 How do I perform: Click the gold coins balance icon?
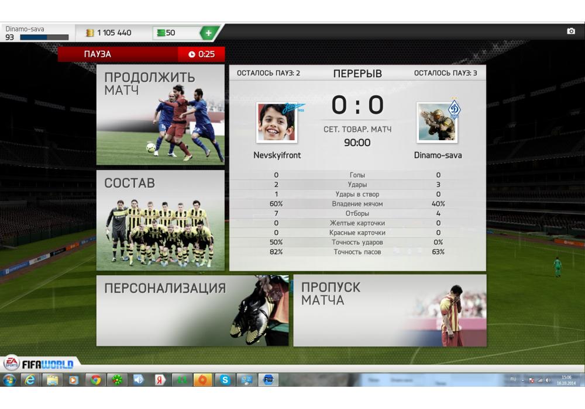tap(90, 33)
